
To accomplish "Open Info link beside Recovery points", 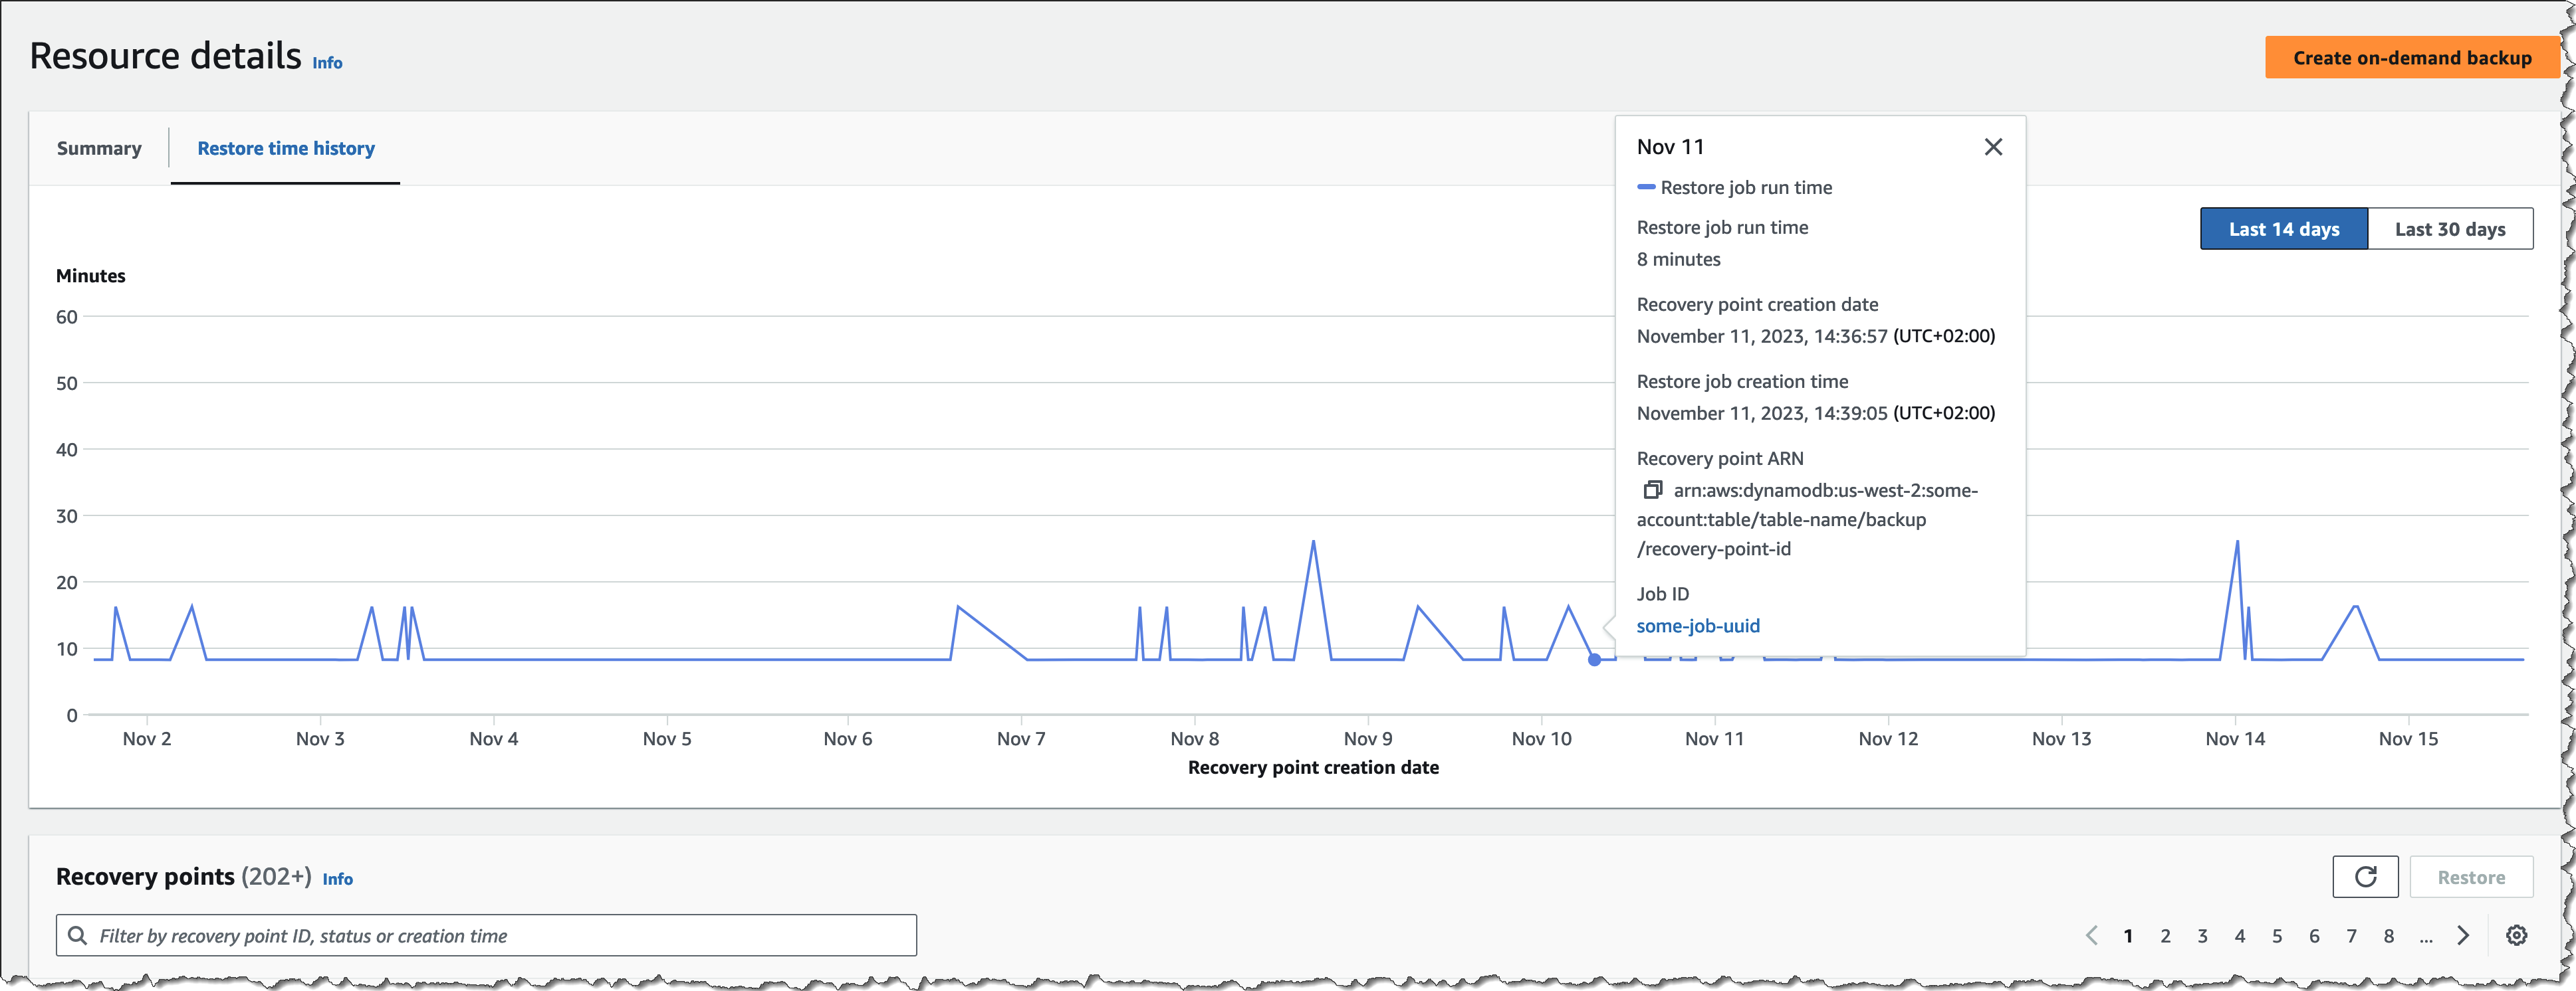I will 337,879.
